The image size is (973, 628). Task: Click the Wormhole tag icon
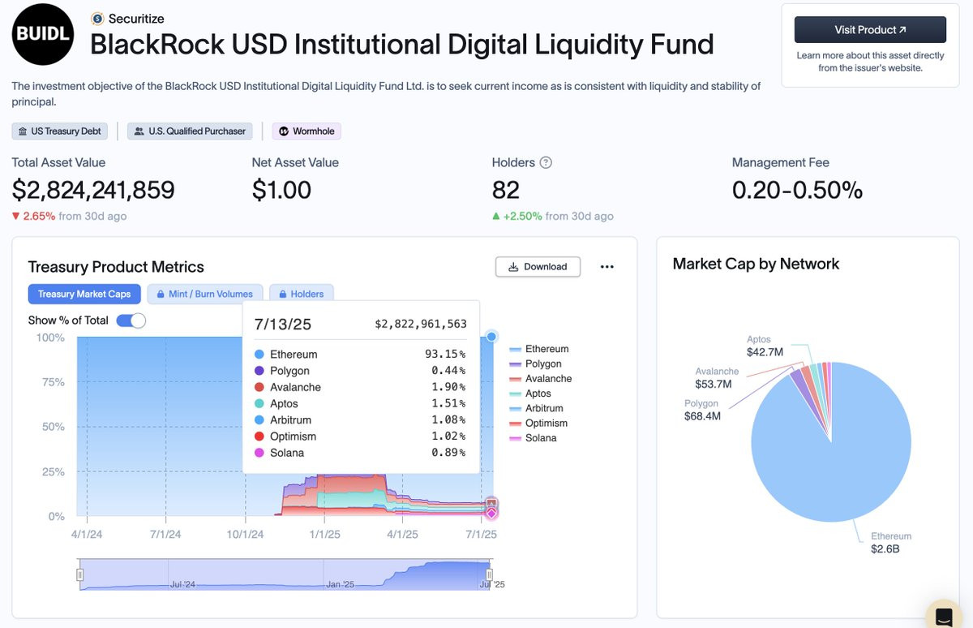click(x=284, y=131)
